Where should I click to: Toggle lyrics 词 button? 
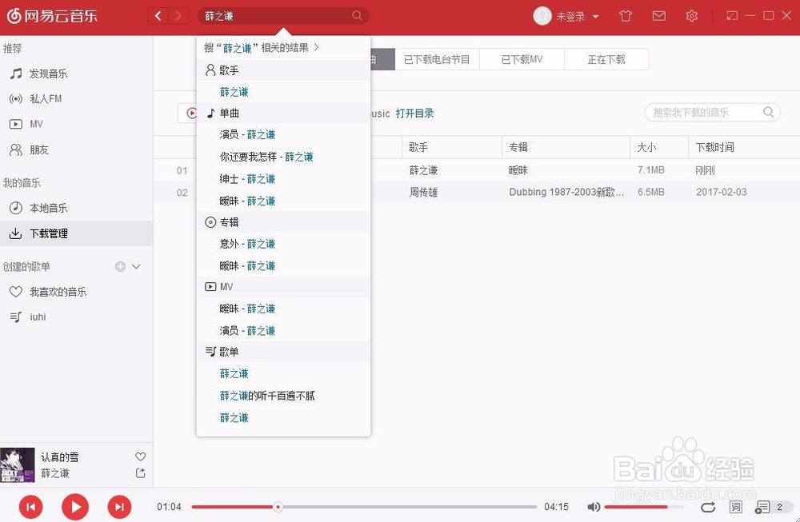click(735, 507)
